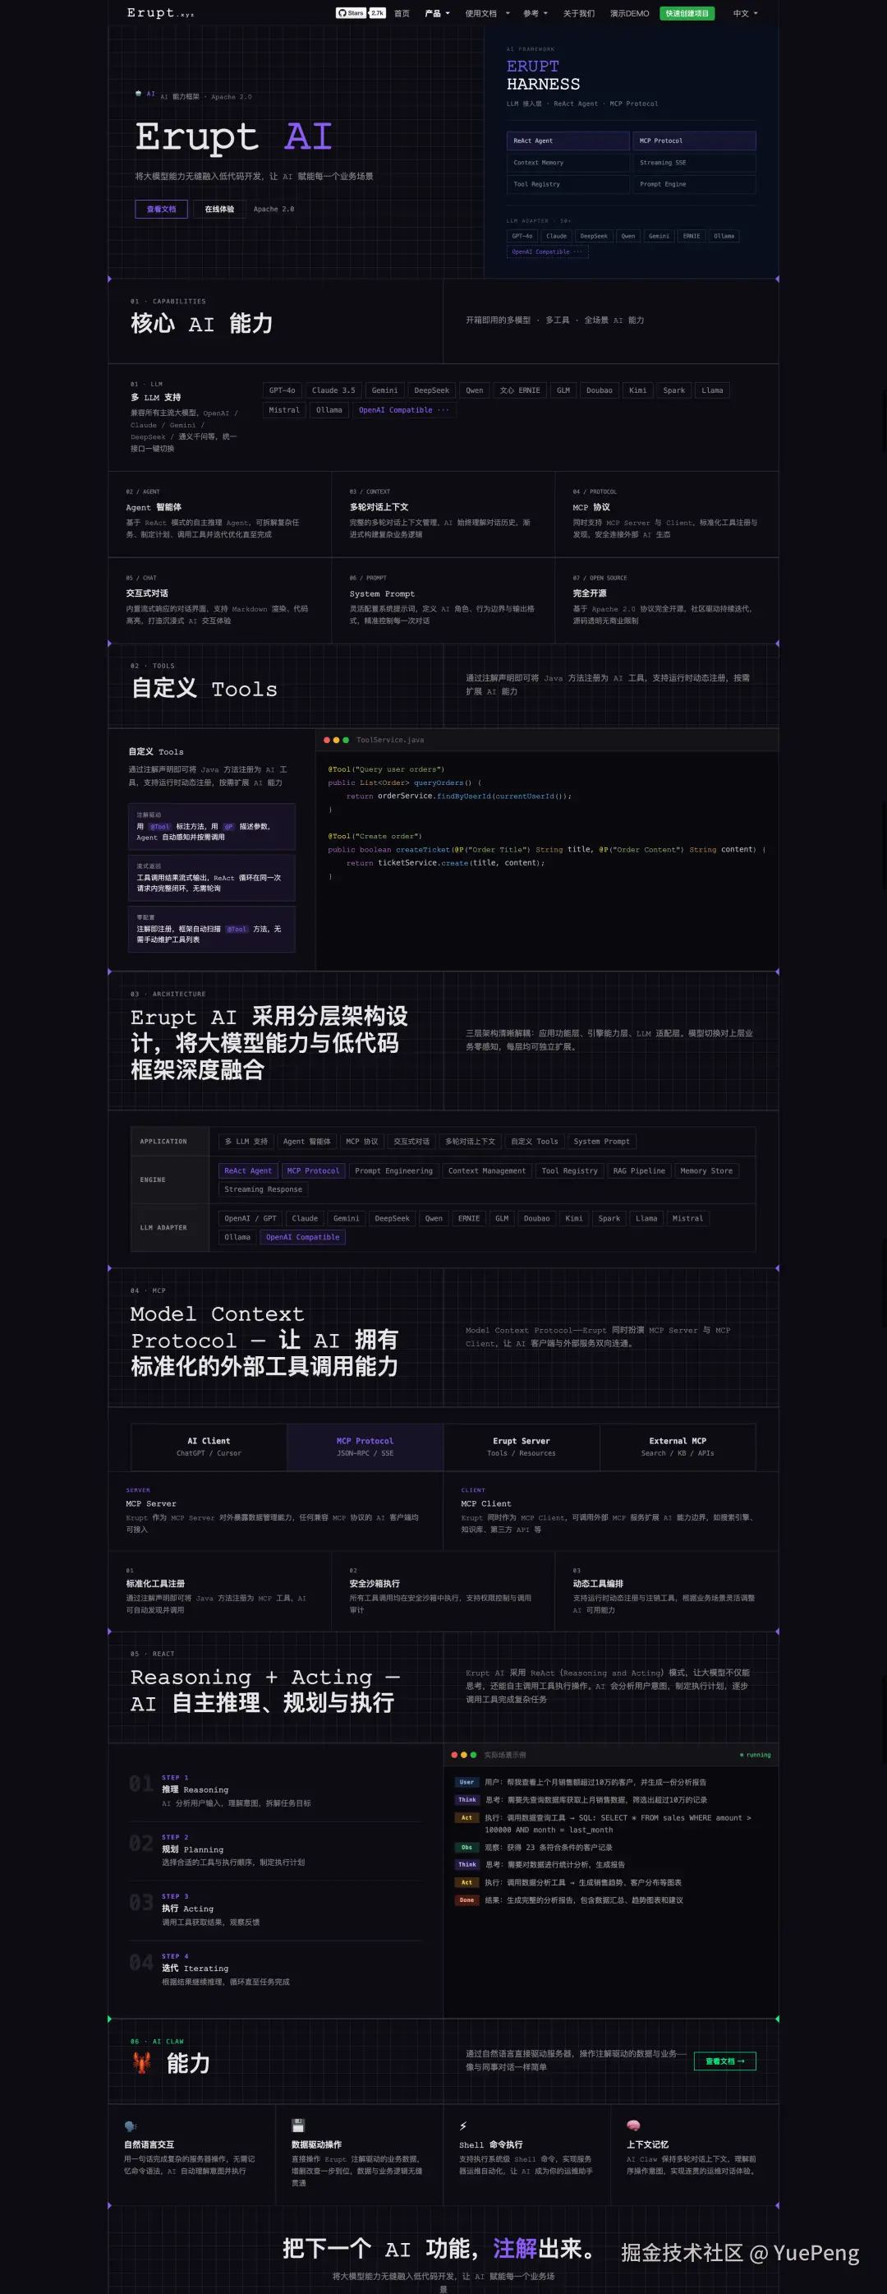Screen dimensions: 887x2294
Task: Click the speaking head icon for 自然语言交互
Action: 131,2126
